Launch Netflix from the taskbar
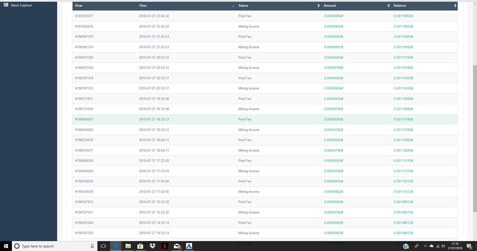This screenshot has height=251, width=477. (165, 246)
